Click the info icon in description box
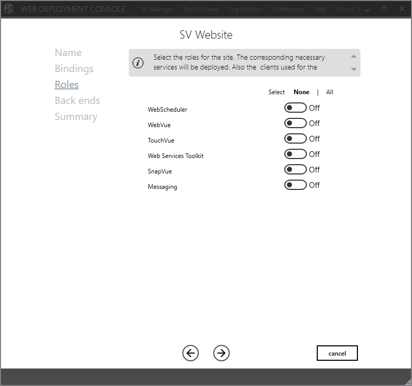Image resolution: width=412 pixels, height=386 pixels. 138,63
